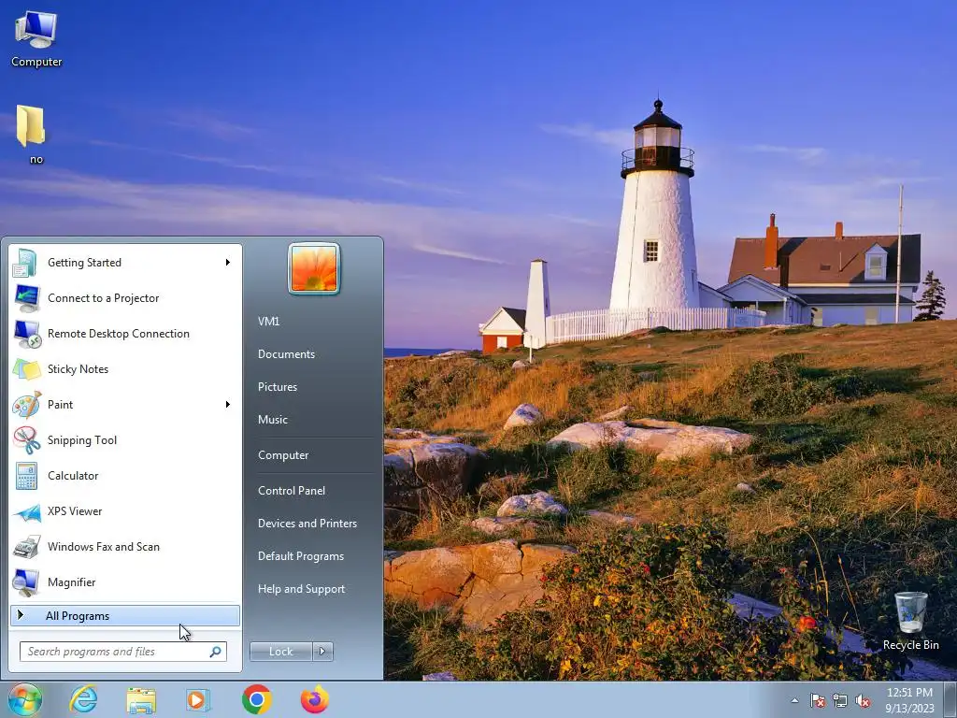Expand the Getting Started submenu arrow
957x718 pixels.
(228, 263)
